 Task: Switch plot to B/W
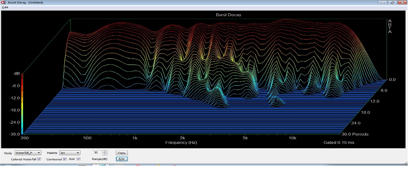click(122, 159)
